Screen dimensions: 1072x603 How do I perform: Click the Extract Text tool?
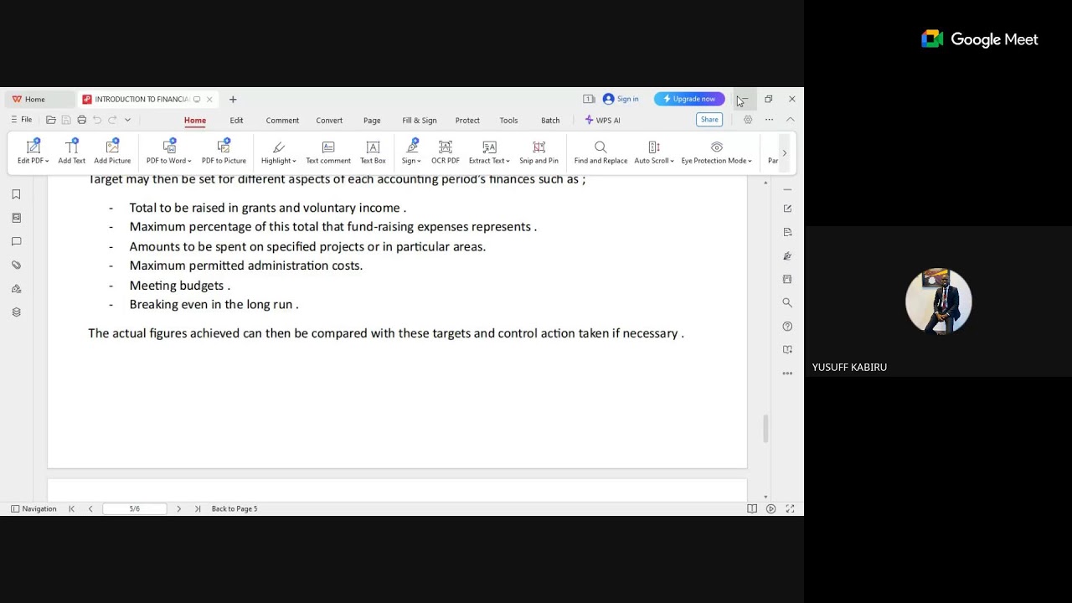coord(489,152)
